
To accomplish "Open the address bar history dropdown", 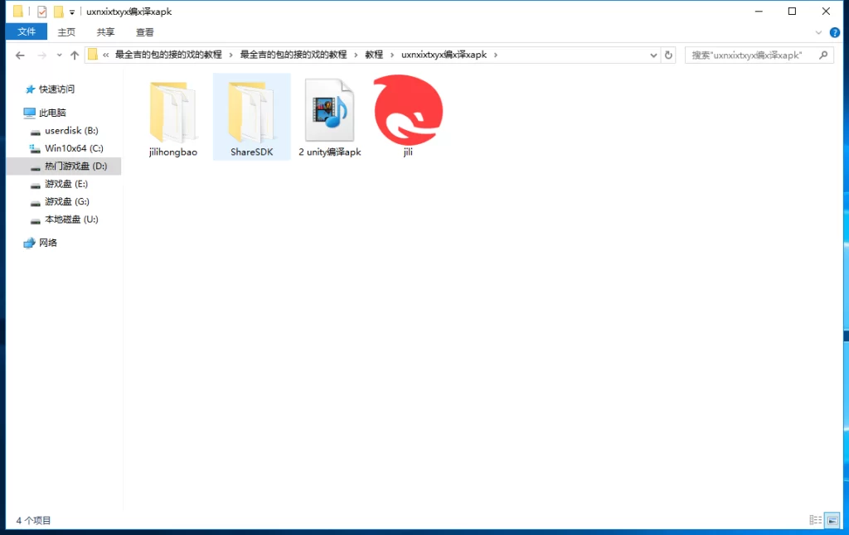I will coord(652,55).
